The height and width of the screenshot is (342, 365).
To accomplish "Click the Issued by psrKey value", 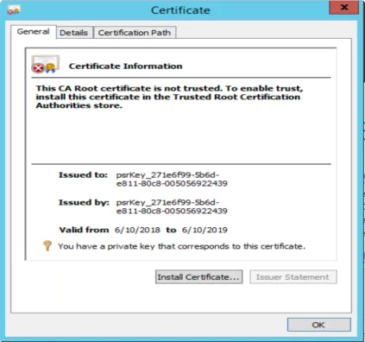I will tap(172, 206).
